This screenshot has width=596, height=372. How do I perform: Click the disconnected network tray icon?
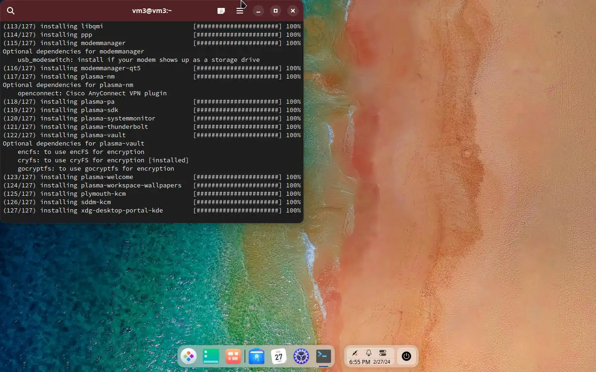(x=355, y=353)
